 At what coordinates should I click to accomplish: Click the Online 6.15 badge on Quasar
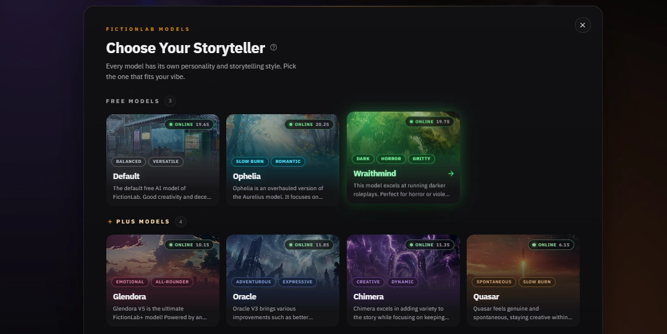(x=551, y=244)
